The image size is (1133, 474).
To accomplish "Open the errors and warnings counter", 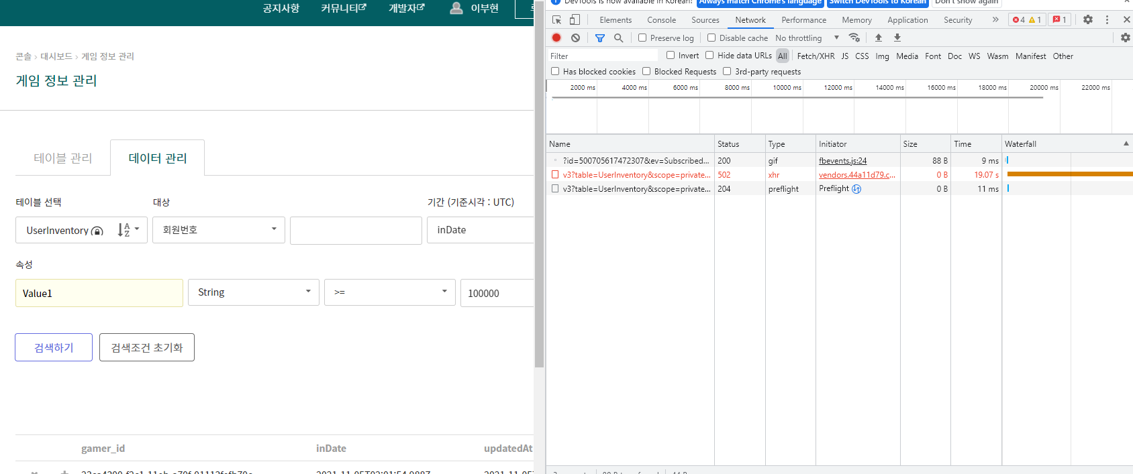I will (1027, 20).
